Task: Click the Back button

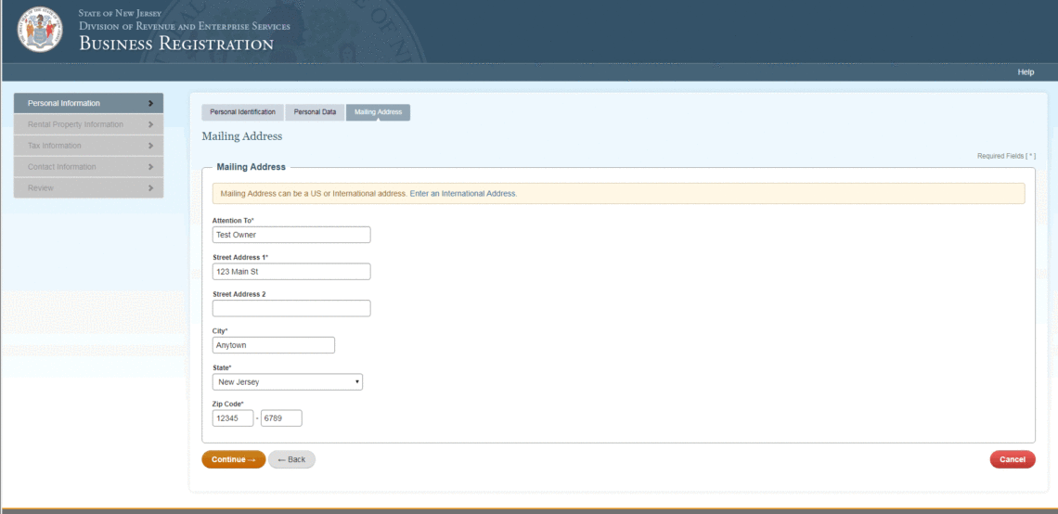Action: 291,459
